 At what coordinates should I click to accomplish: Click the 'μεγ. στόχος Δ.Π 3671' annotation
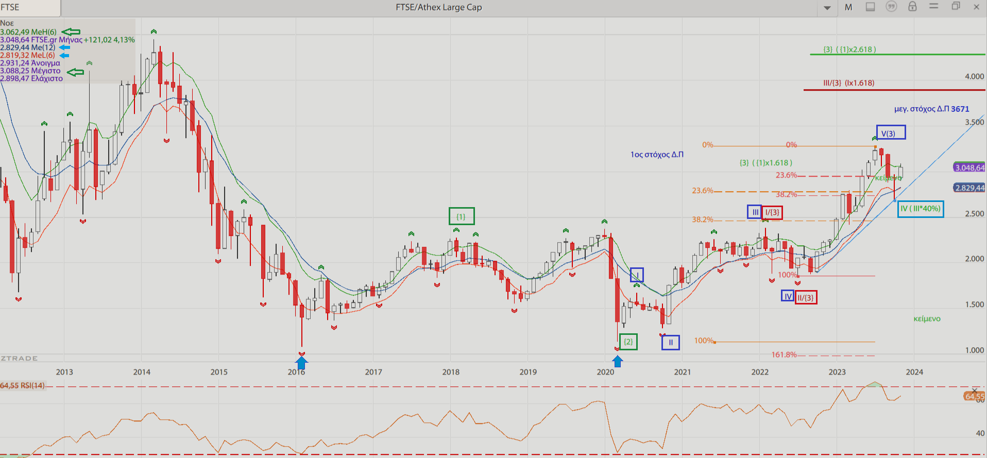tap(932, 109)
